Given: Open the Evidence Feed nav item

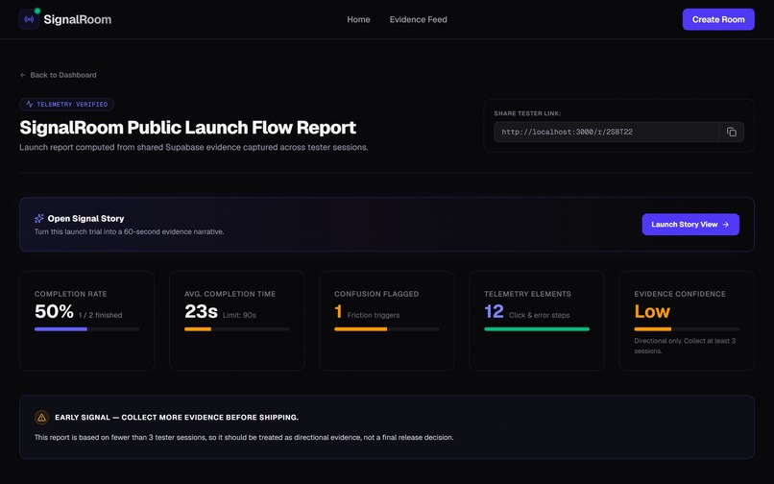Looking at the screenshot, I should 418,20.
